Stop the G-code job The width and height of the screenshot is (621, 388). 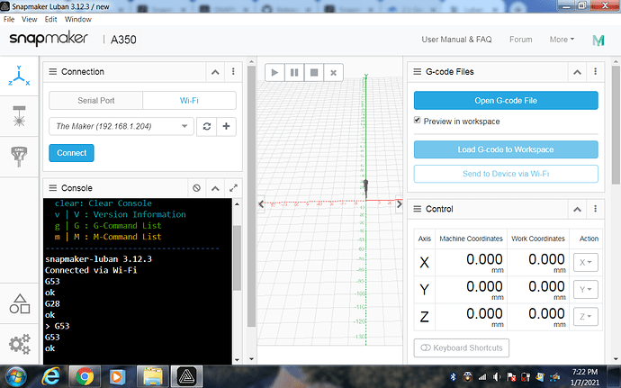pos(314,73)
